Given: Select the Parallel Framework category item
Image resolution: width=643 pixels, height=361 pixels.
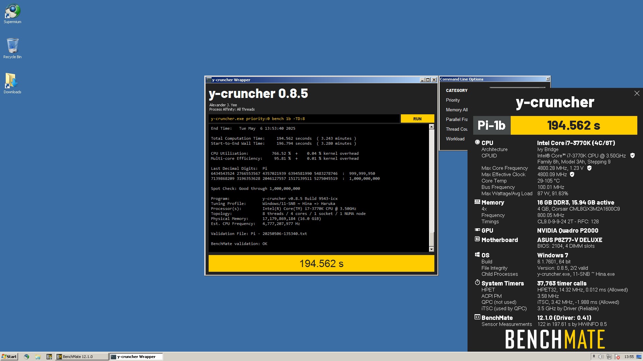Looking at the screenshot, I should point(456,119).
